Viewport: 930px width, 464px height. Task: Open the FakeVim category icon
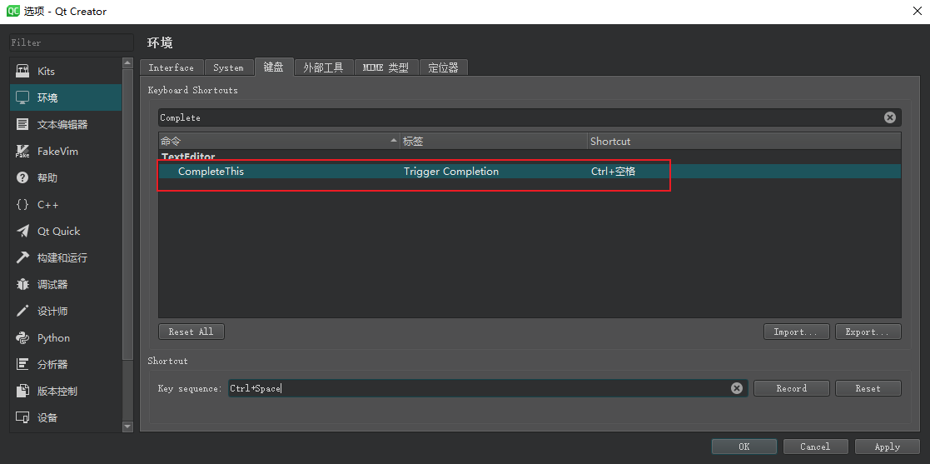(22, 152)
